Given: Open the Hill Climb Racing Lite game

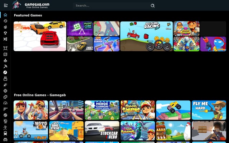Looking at the screenshot, I should pos(146,36).
